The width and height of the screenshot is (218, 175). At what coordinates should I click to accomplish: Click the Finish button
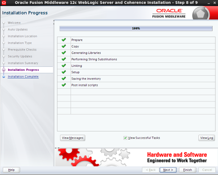point(188,170)
